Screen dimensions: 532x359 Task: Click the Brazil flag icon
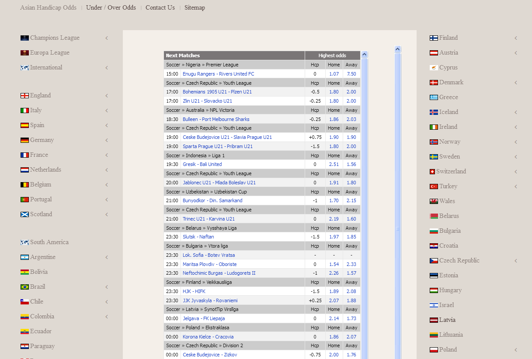24,287
